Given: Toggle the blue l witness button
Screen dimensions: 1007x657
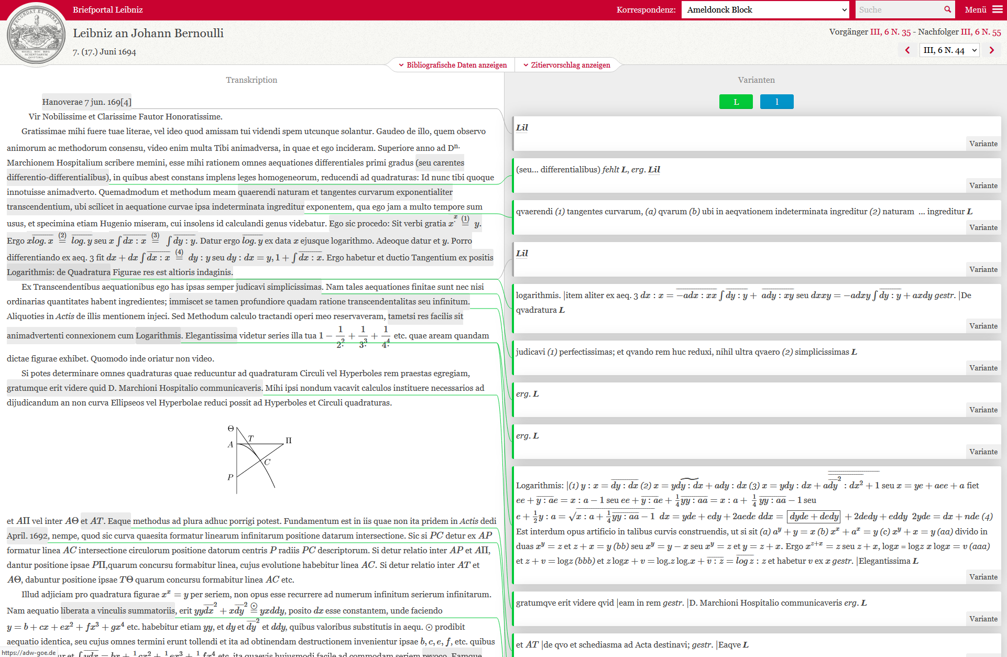Looking at the screenshot, I should click(777, 102).
